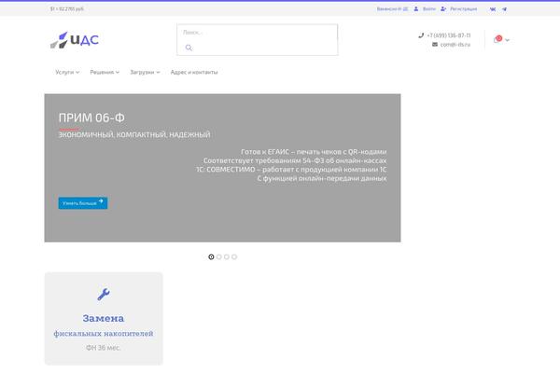Click the user login person icon
The width and height of the screenshot is (560, 373).
tap(416, 8)
